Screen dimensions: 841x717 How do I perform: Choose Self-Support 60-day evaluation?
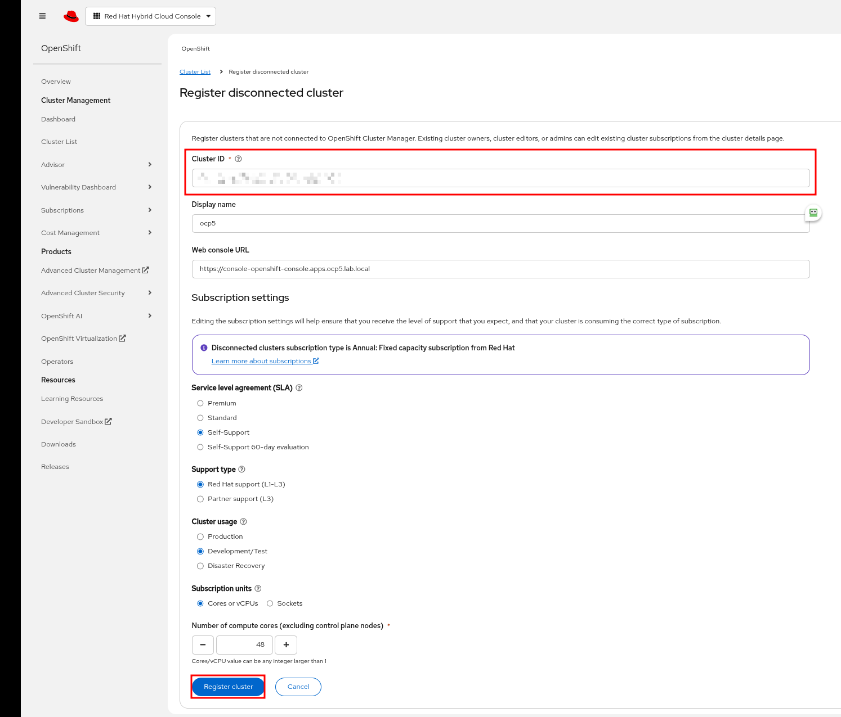[200, 447]
